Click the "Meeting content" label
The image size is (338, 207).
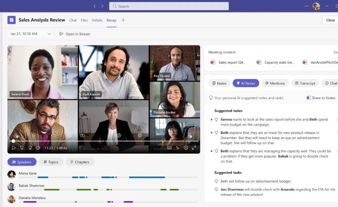coord(222,52)
